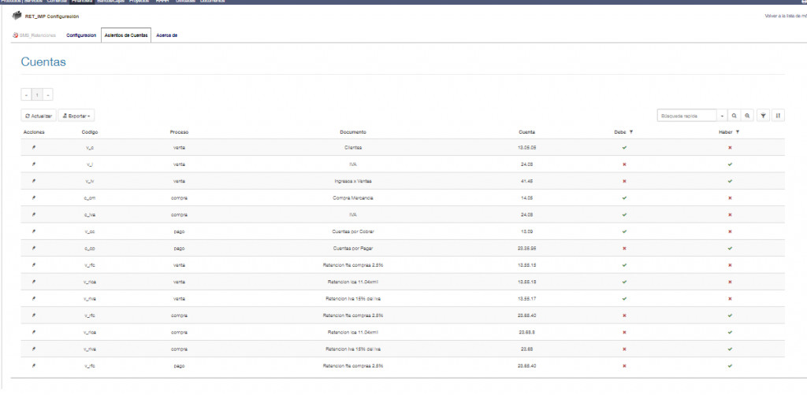
Task: Click account value 14.05
Action: [x=527, y=197]
